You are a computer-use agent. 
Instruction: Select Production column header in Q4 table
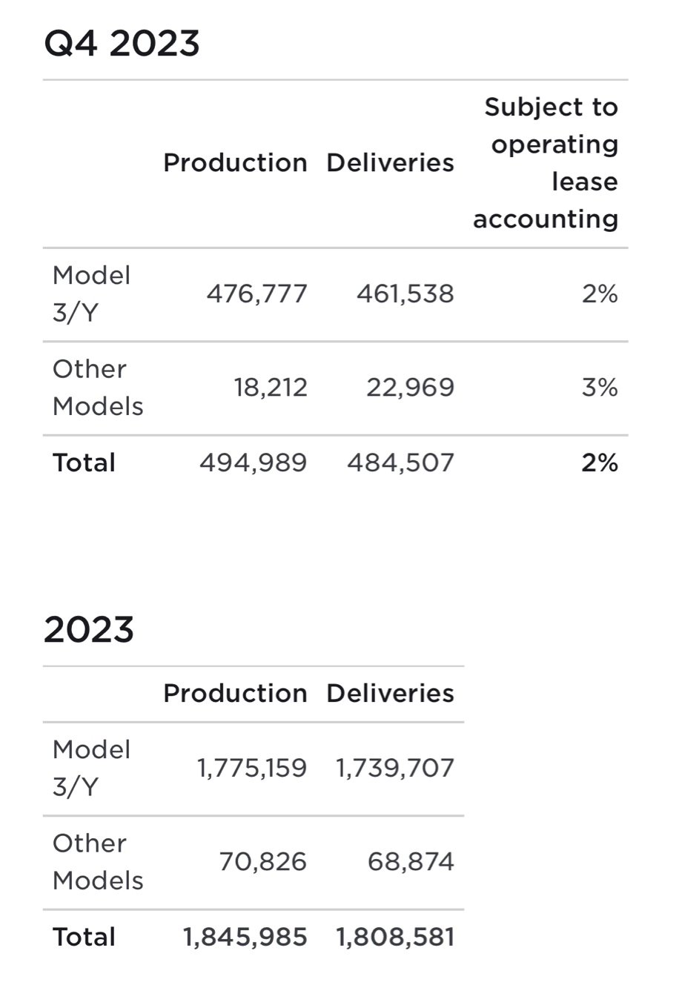tap(235, 163)
